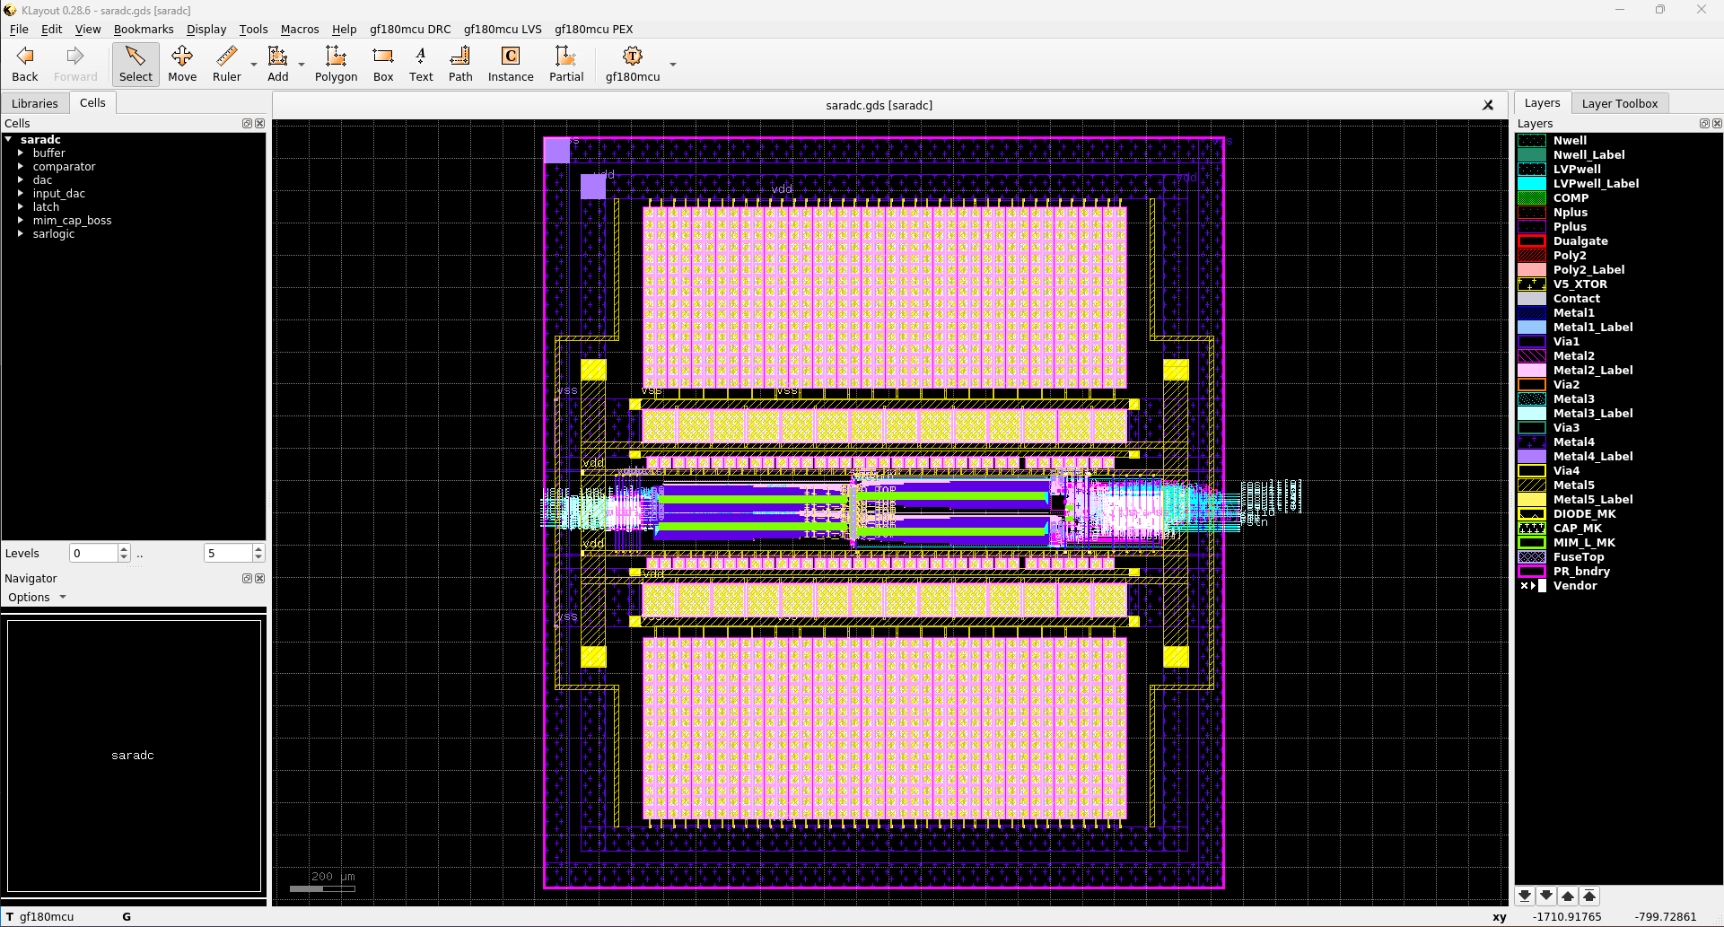This screenshot has width=1724, height=927.
Task: Move layer to top arrow button
Action: 1589,896
